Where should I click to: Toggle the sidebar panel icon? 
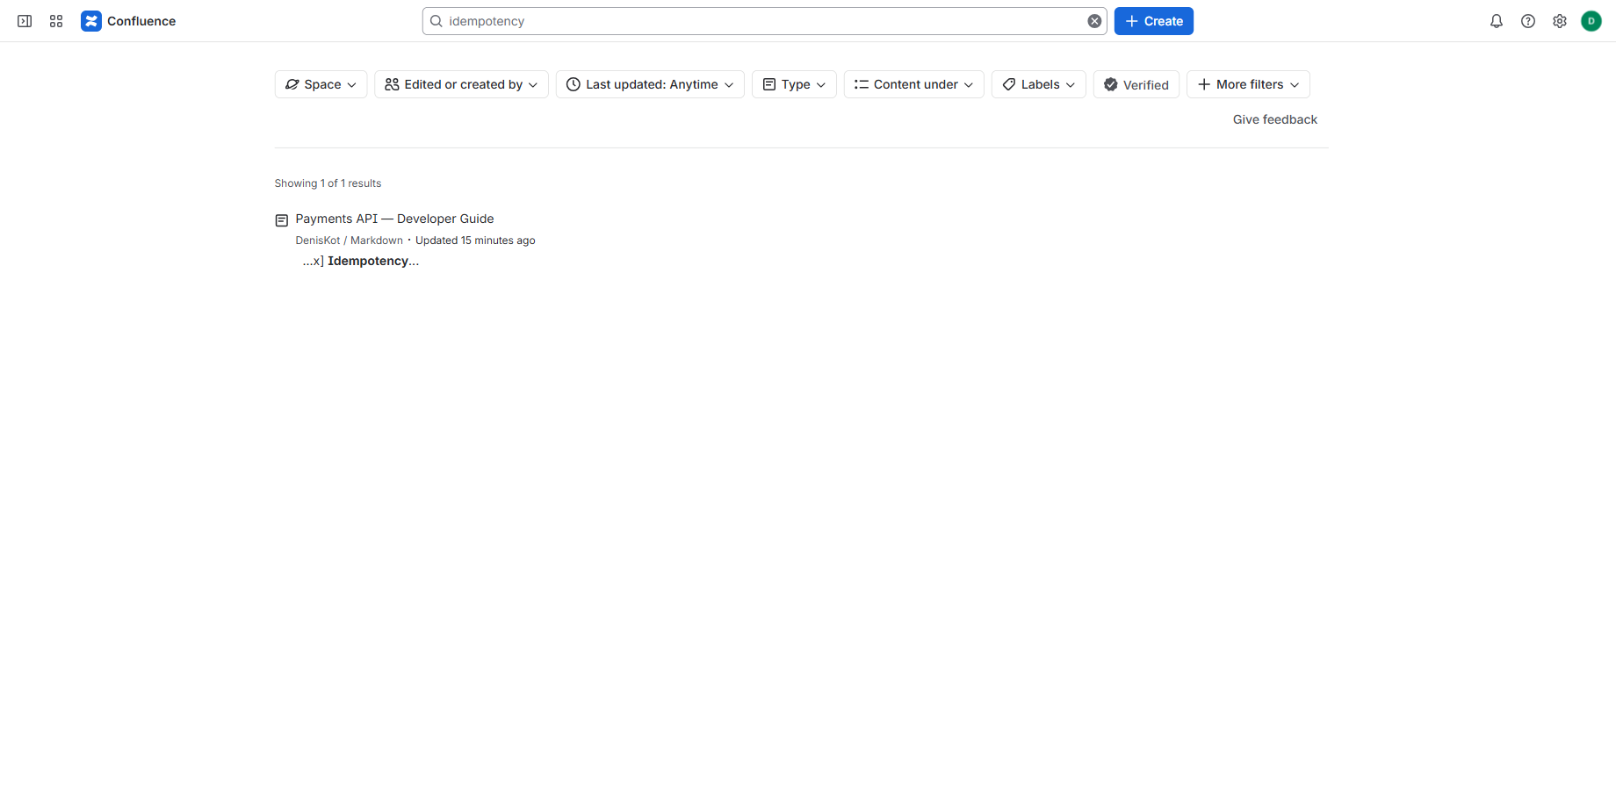25,21
